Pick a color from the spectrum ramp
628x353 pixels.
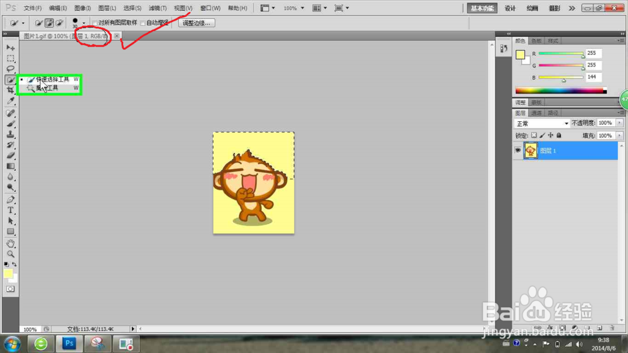(561, 90)
